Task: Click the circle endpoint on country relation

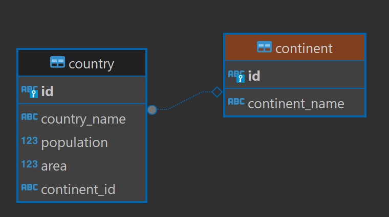Action: pyautogui.click(x=152, y=110)
